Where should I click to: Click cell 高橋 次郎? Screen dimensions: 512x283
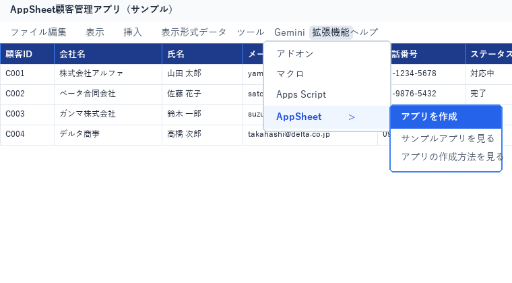pyautogui.click(x=203, y=135)
